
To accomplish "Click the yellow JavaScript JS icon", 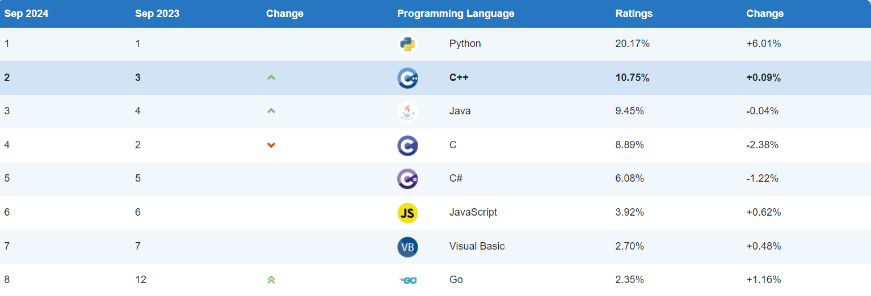I will (407, 213).
